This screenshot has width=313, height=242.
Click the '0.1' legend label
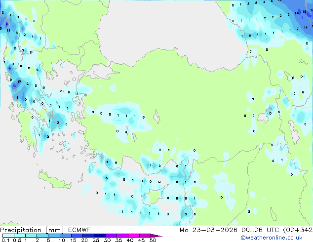(5, 240)
